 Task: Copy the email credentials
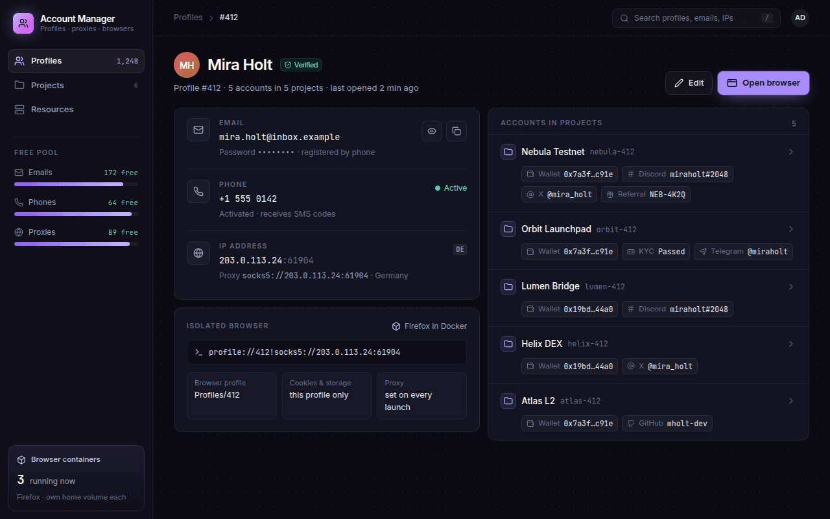click(x=456, y=131)
